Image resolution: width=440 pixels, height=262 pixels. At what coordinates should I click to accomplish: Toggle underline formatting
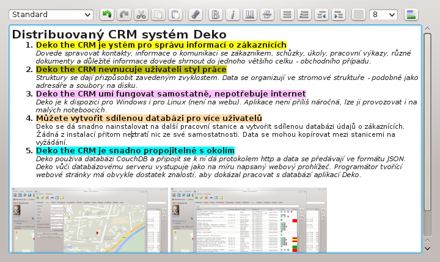tap(250, 15)
